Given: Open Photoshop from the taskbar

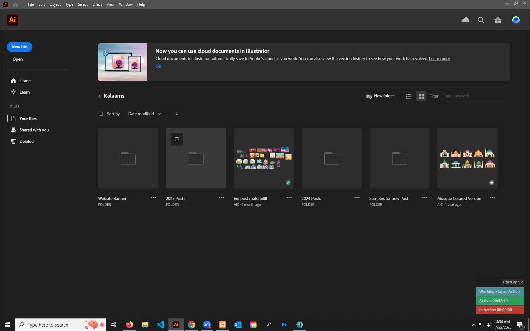Looking at the screenshot, I should click(x=284, y=324).
